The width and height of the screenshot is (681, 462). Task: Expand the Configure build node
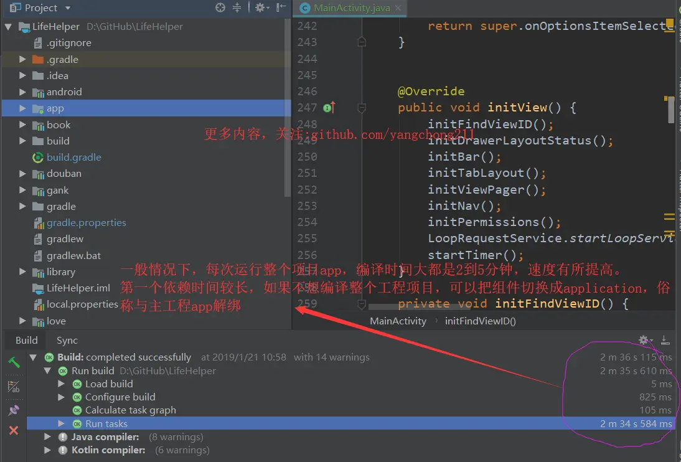[61, 397]
